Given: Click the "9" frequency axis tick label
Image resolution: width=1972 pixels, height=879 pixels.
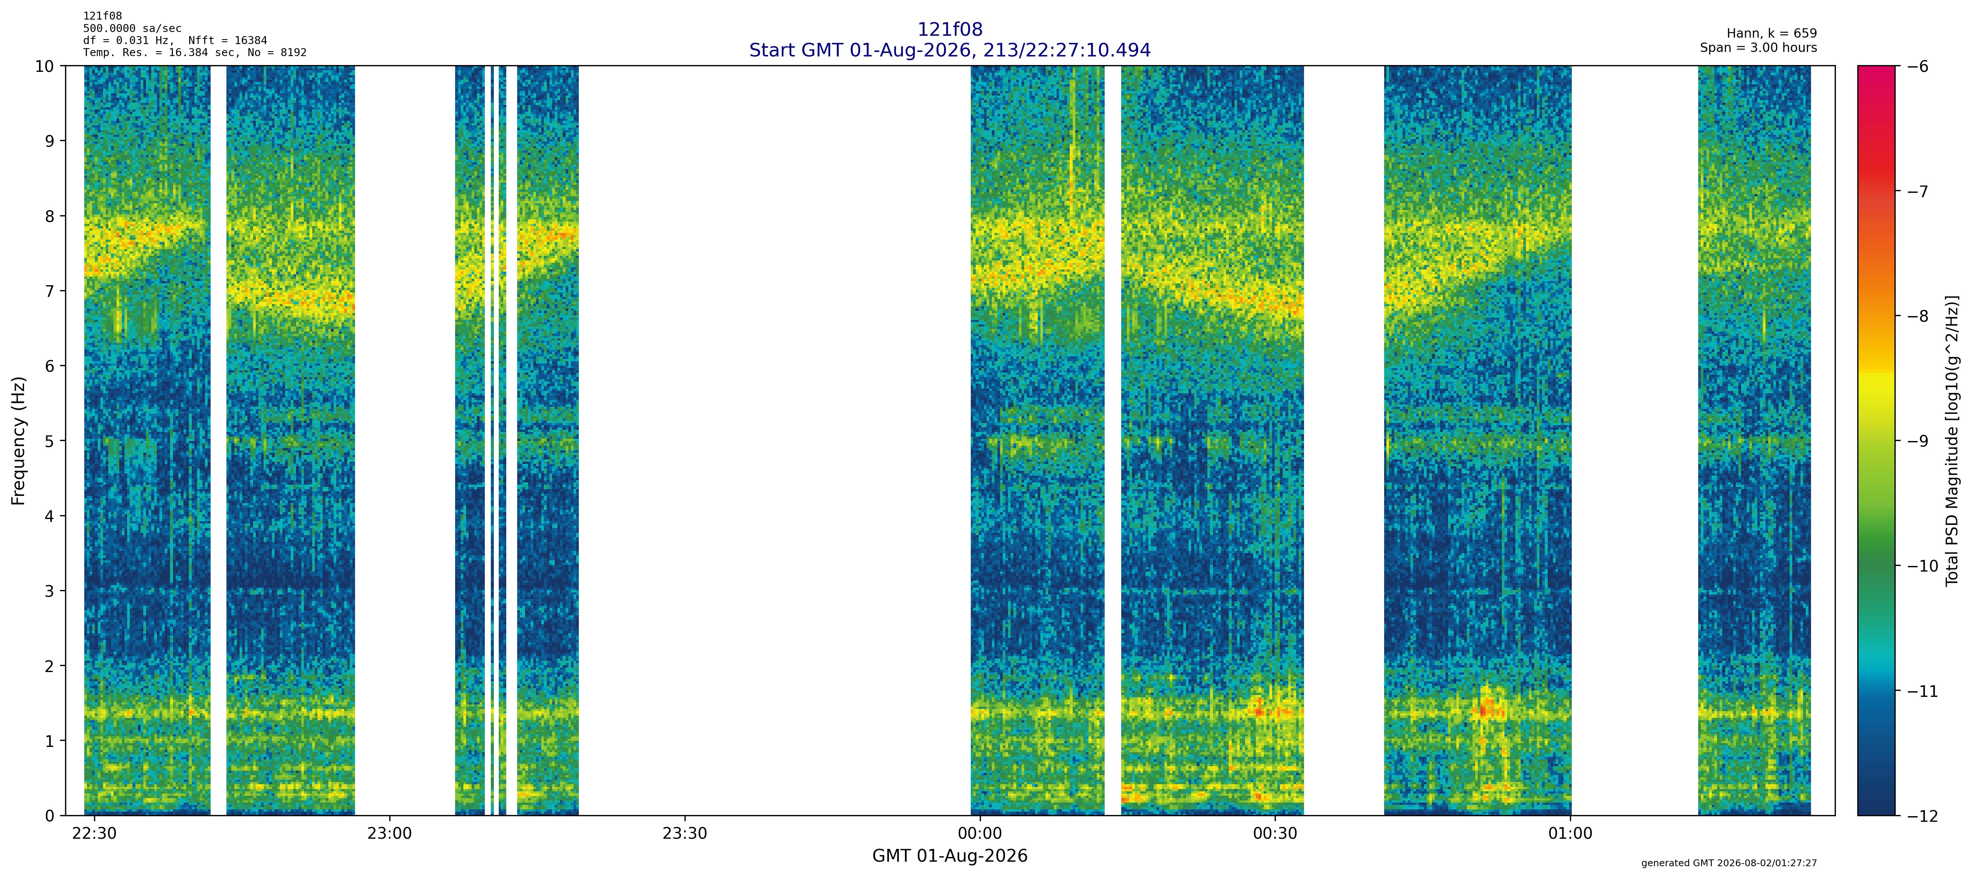Looking at the screenshot, I should click(50, 141).
